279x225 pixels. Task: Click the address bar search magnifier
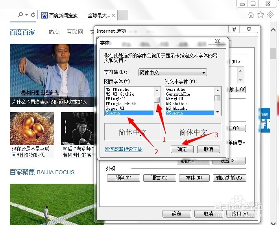click(20, 15)
